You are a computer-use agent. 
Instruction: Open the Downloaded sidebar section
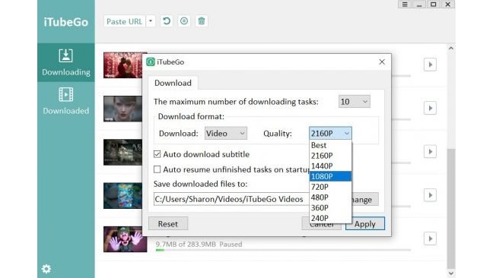pyautogui.click(x=65, y=102)
